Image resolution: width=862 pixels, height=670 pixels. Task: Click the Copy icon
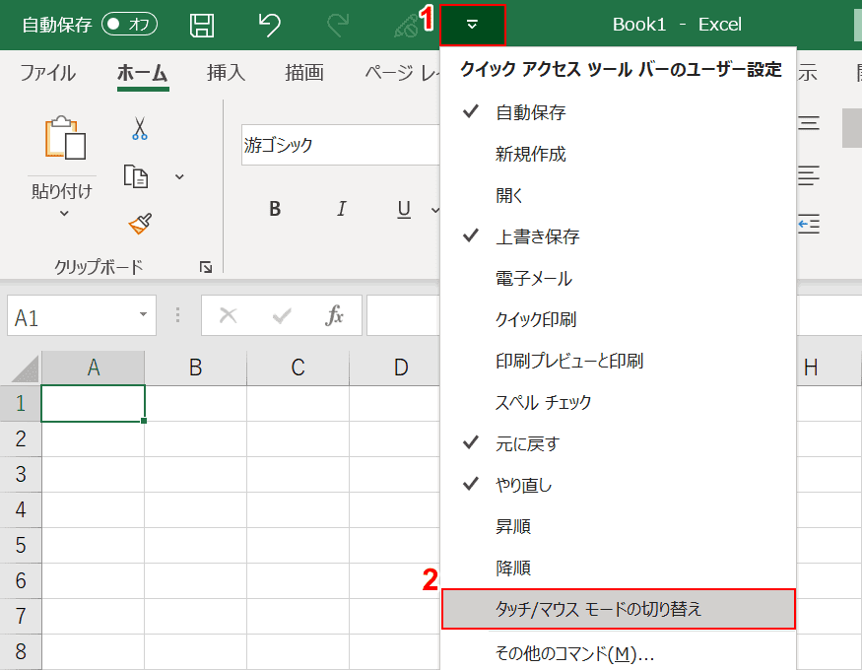point(136,176)
